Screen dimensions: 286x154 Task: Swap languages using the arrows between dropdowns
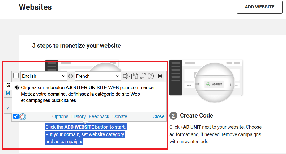click(70, 76)
